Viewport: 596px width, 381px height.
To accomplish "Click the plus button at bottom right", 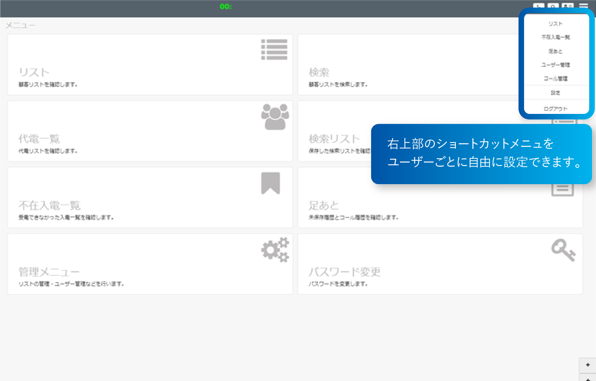I will pyautogui.click(x=588, y=365).
